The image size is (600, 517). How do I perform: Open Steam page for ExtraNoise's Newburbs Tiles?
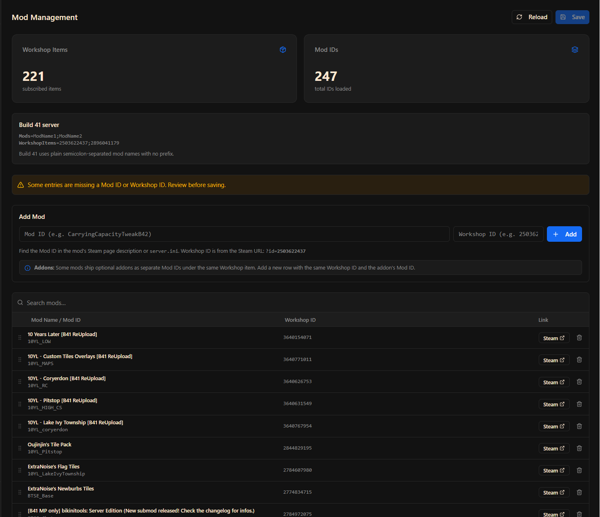pyautogui.click(x=554, y=492)
